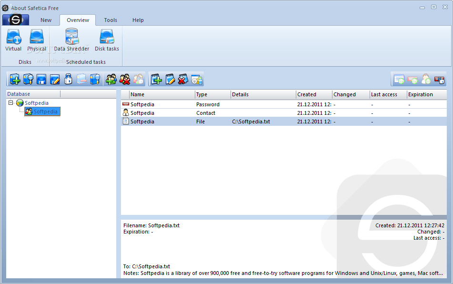Click the edit record notepad pencil icon
The height and width of the screenshot is (284, 453).
(x=170, y=79)
